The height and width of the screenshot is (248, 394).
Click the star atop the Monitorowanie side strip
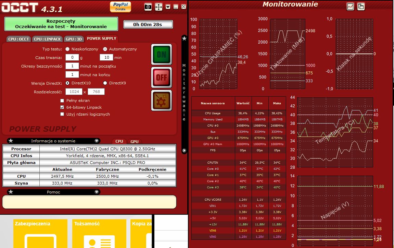click(184, 38)
